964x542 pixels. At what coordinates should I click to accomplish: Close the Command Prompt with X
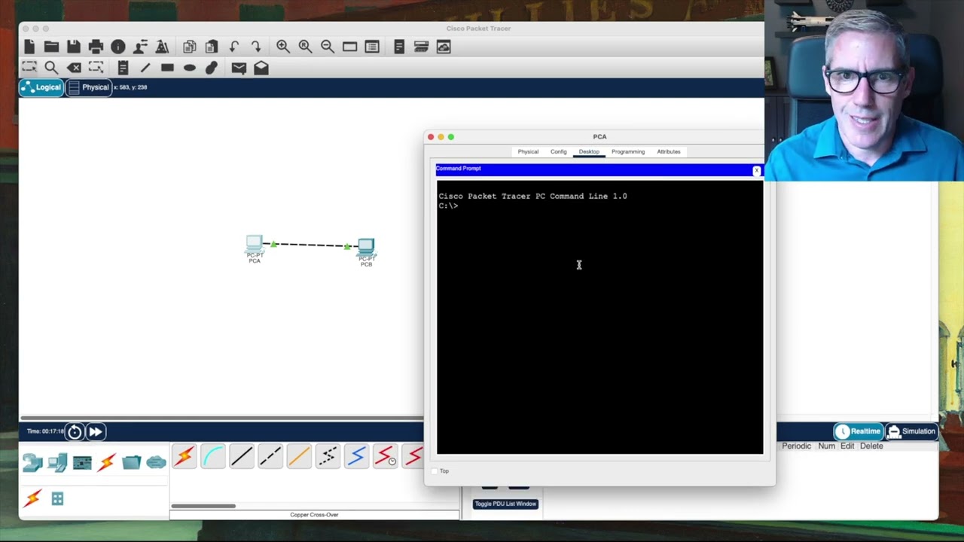[x=757, y=171]
